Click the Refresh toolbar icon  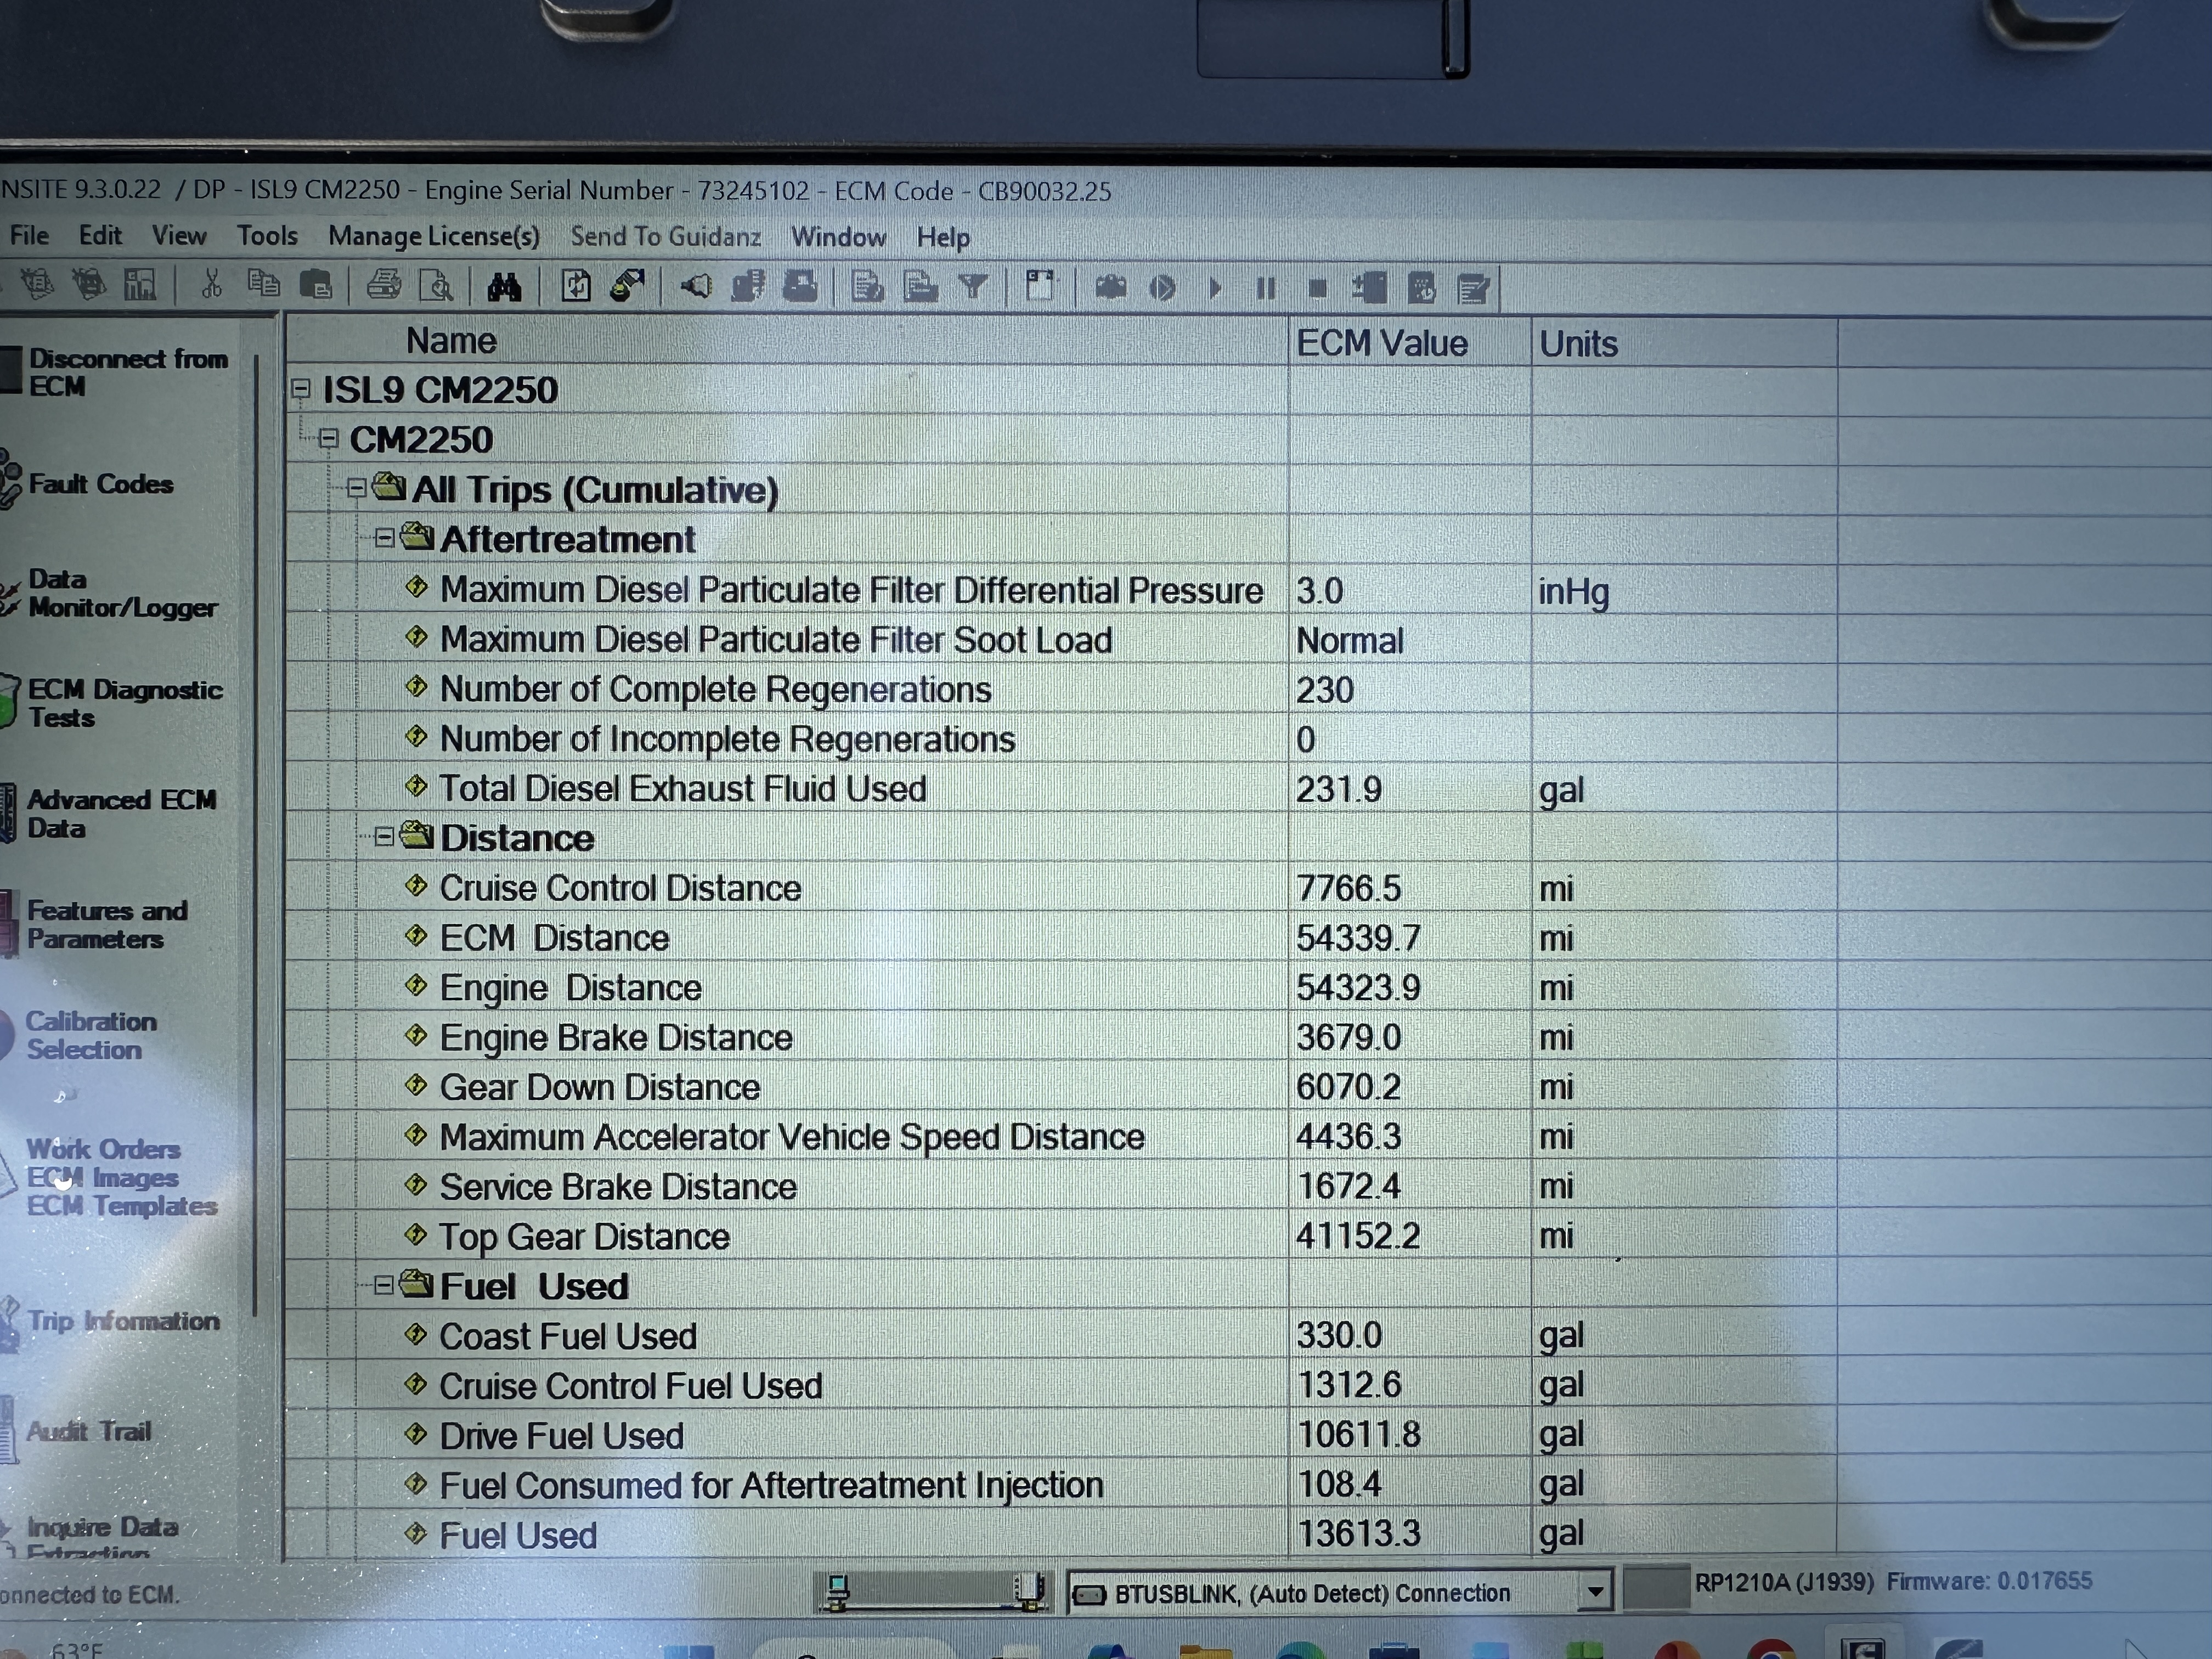576,287
